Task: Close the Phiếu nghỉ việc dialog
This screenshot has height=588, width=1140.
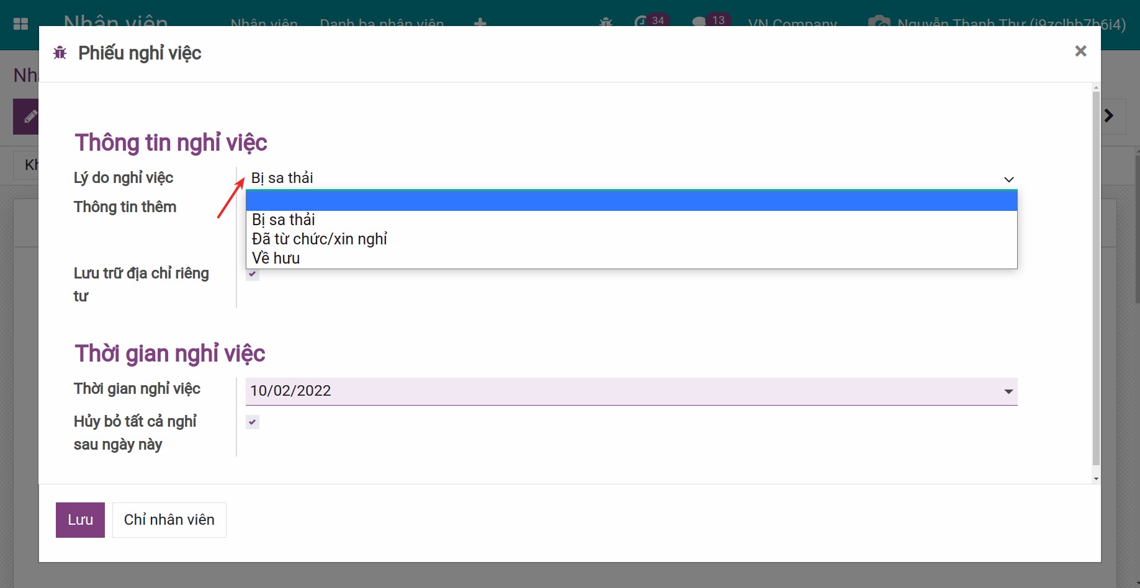Action: point(1080,51)
